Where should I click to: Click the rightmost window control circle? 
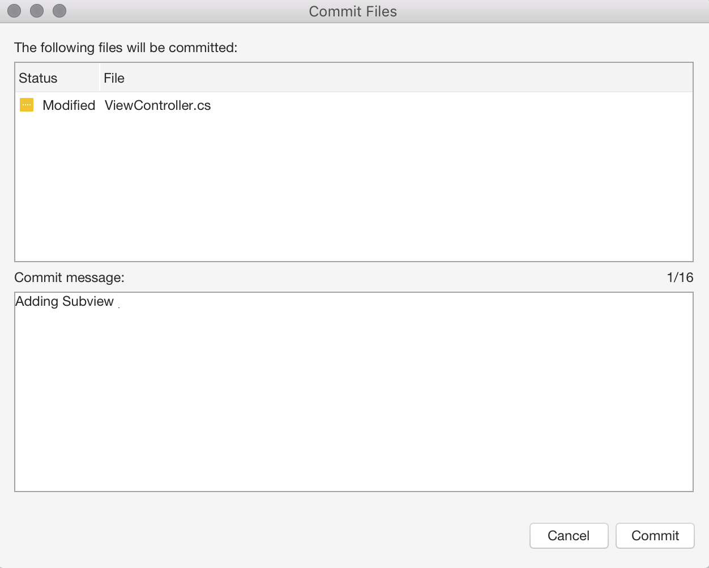pyautogui.click(x=59, y=10)
